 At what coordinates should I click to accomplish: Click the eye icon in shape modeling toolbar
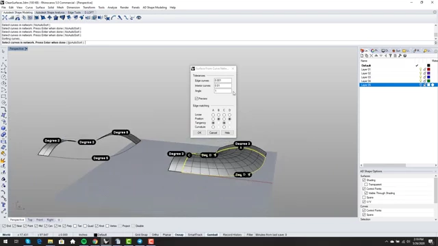pyautogui.click(x=139, y=18)
